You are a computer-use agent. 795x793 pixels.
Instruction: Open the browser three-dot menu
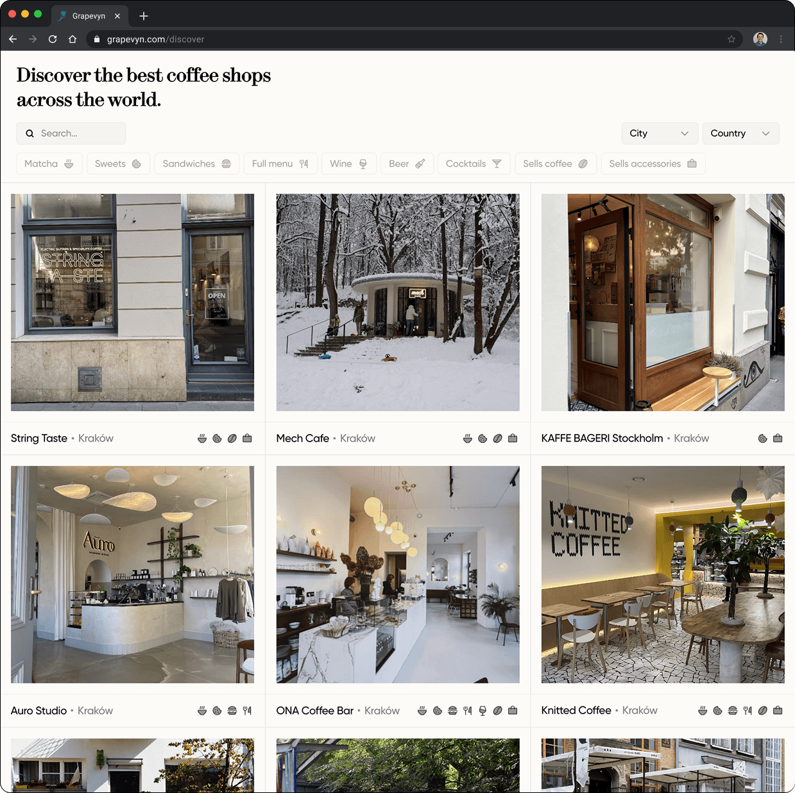(781, 39)
